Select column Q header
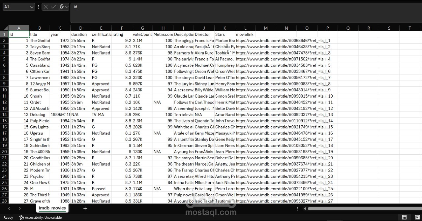This screenshot has height=221, width=422. pos(348,28)
